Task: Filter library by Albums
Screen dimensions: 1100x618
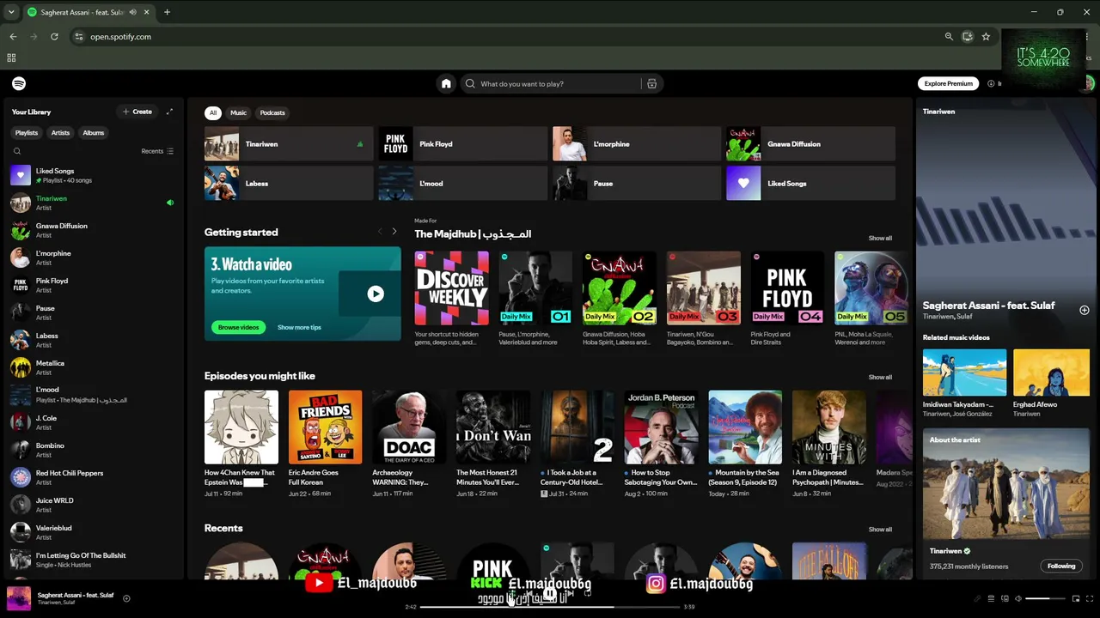Action: point(94,133)
